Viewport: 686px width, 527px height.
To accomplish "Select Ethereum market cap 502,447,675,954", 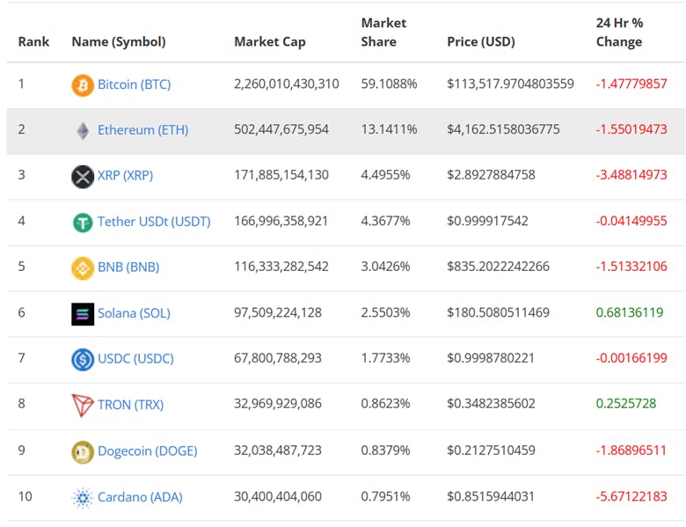I will point(281,129).
